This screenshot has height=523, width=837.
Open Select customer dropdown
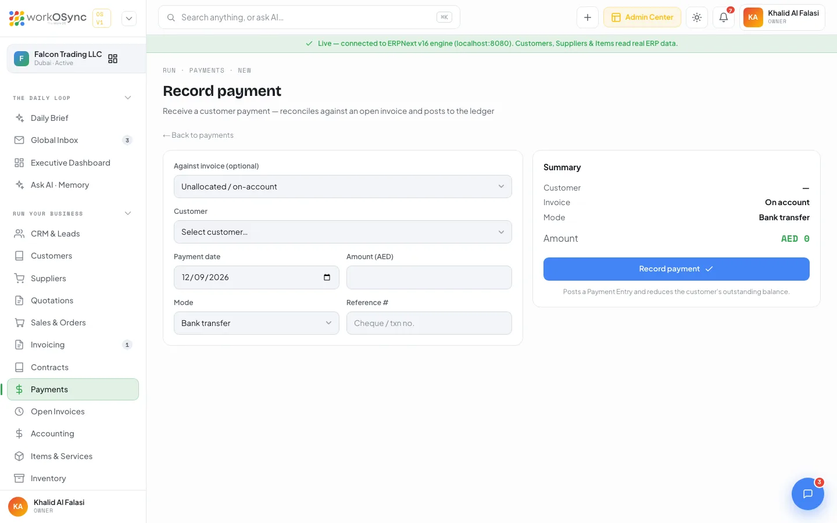(x=343, y=232)
